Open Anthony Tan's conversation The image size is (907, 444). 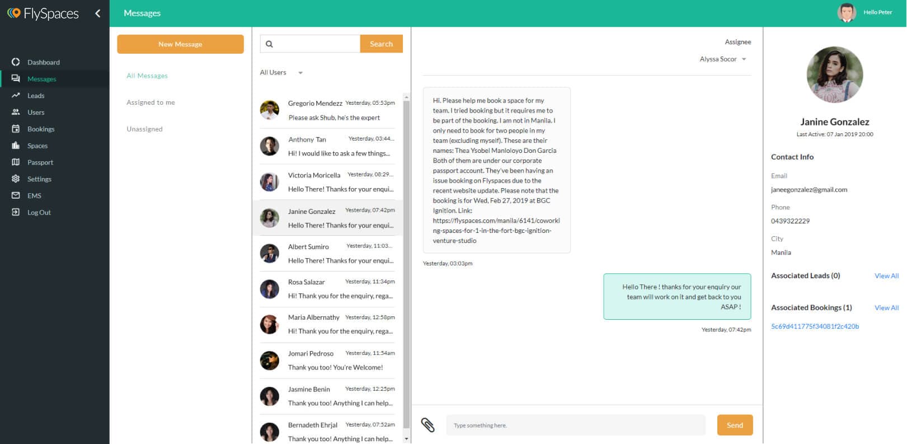[x=327, y=146]
